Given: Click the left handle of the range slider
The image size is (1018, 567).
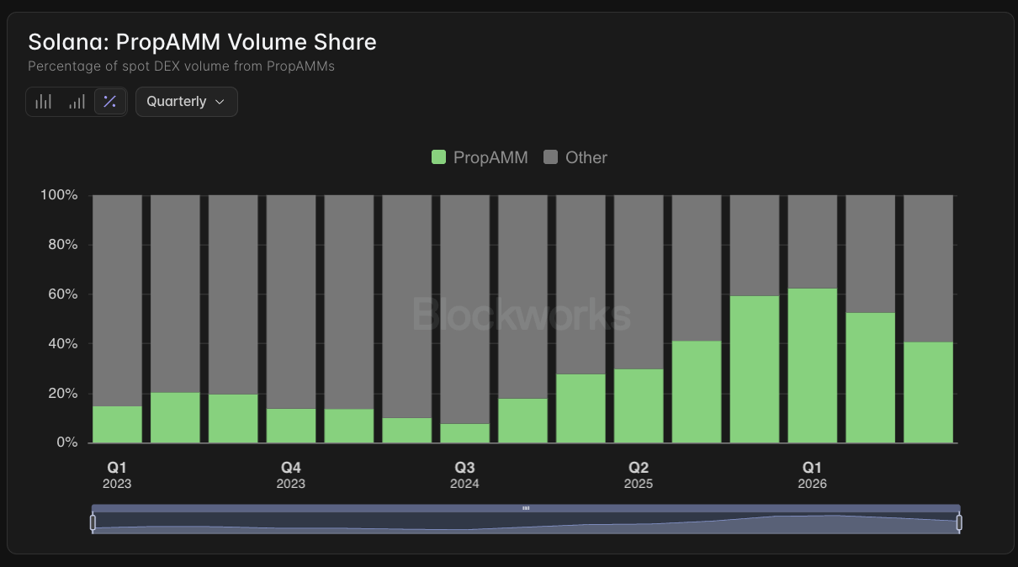Looking at the screenshot, I should [x=93, y=522].
